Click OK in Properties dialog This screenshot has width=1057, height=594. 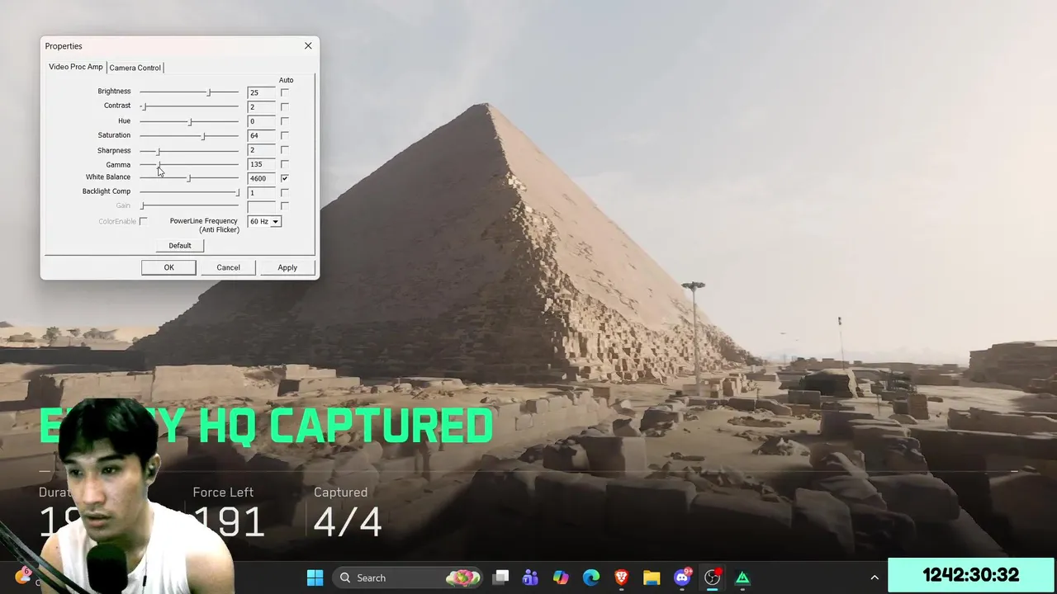coord(168,267)
